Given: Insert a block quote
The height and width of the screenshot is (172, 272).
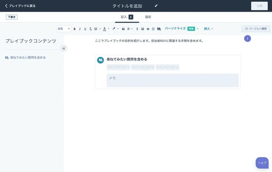Looking at the screenshot, I should click(123, 29).
